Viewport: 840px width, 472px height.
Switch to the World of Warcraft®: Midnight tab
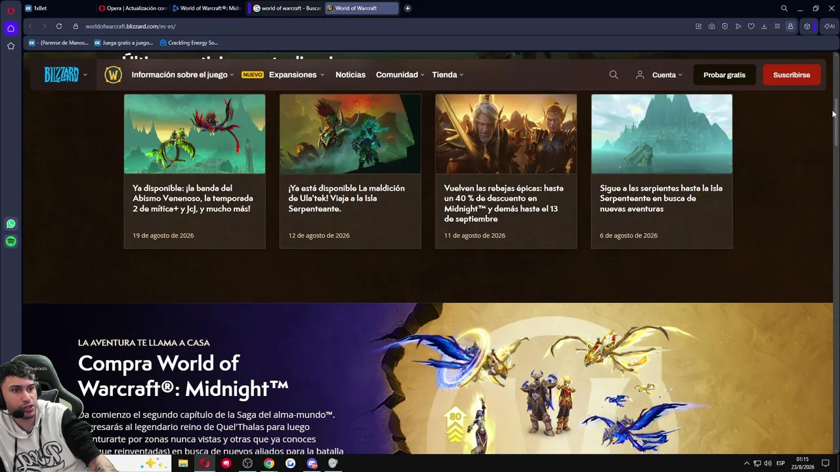pos(207,9)
